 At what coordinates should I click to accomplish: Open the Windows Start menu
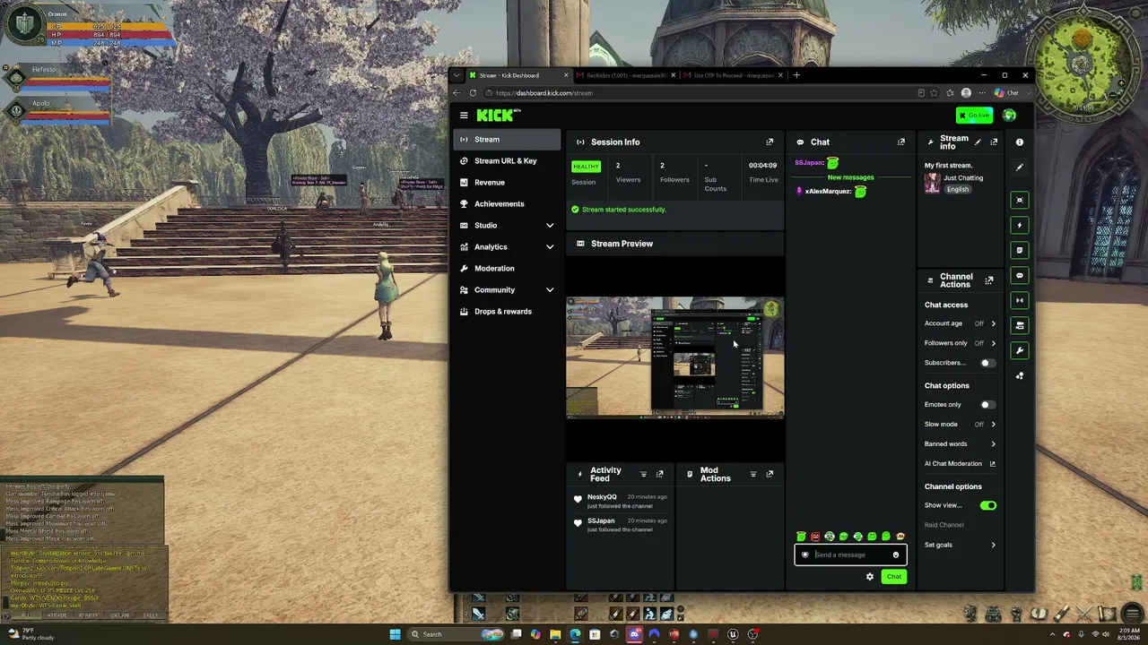(396, 634)
